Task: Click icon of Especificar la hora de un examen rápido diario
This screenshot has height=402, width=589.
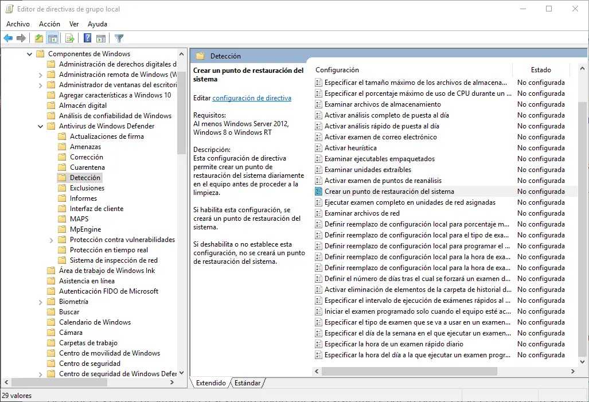Action: (318, 344)
